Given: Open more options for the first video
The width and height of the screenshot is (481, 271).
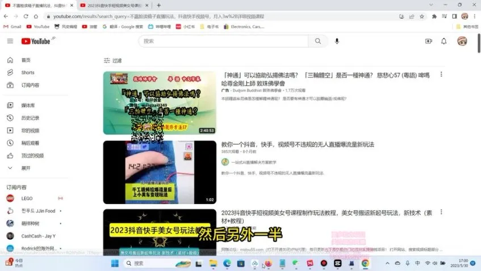Looking at the screenshot, I should [441, 74].
